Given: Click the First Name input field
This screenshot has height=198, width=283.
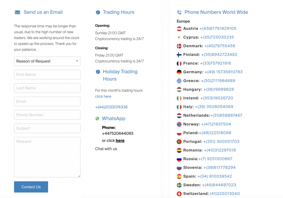Looking at the screenshot, I should [47, 75].
